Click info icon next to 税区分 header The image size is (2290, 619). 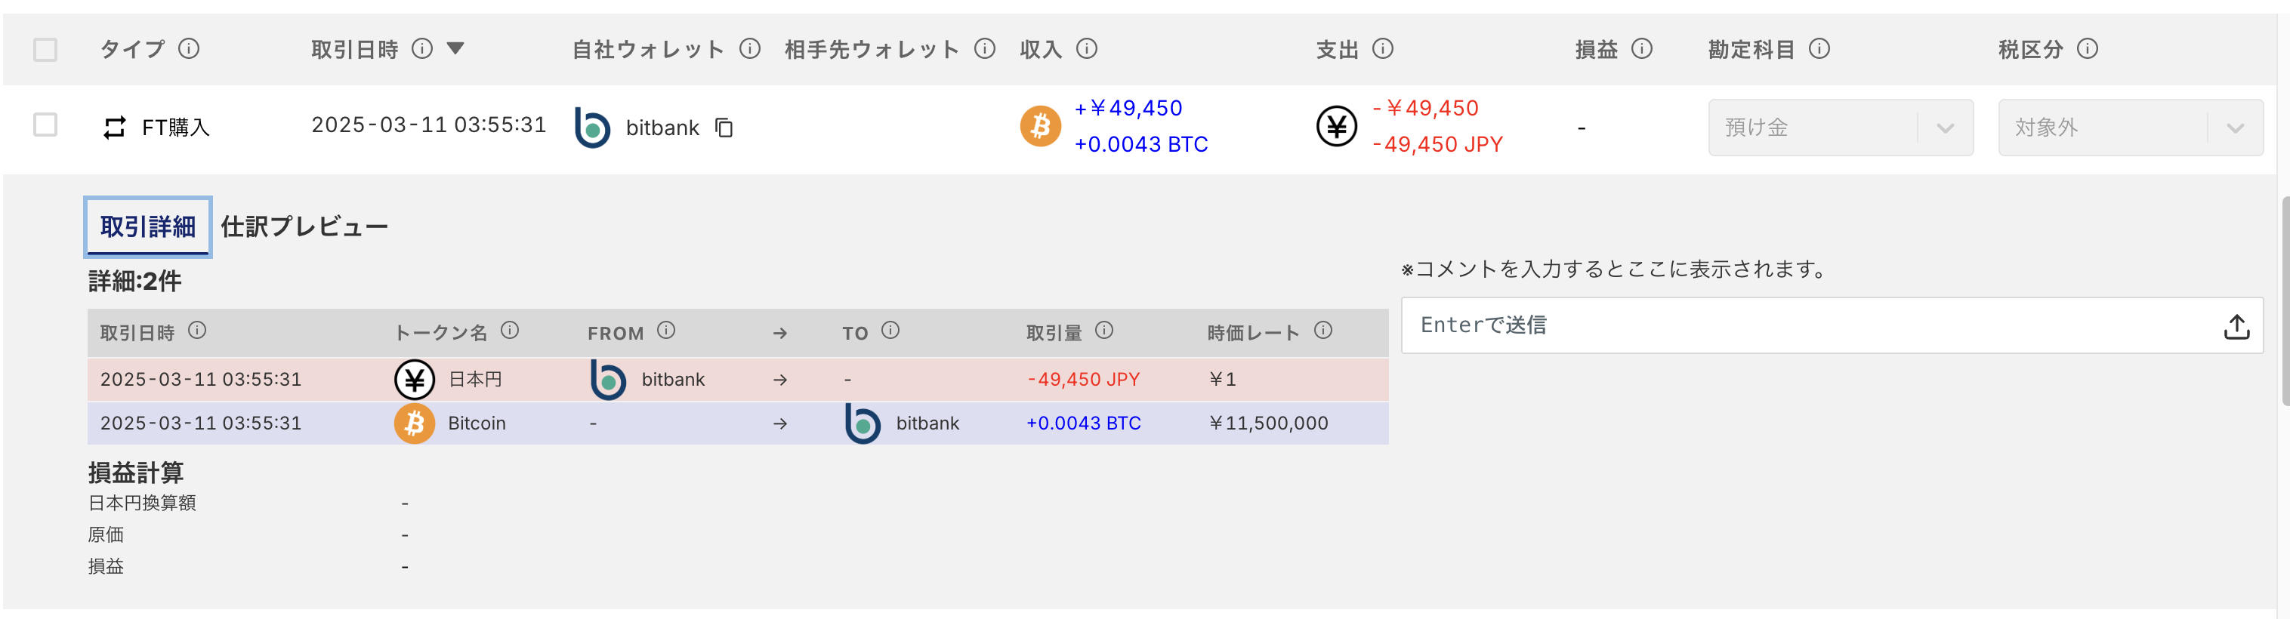tap(2088, 49)
